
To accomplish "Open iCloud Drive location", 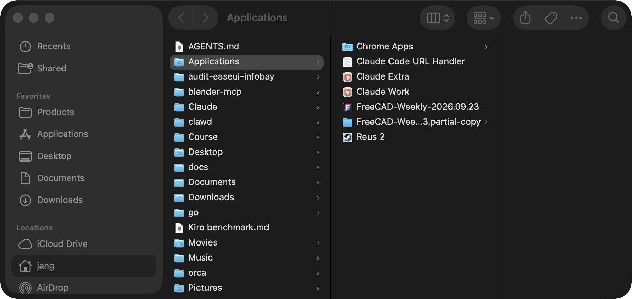I will point(84,244).
